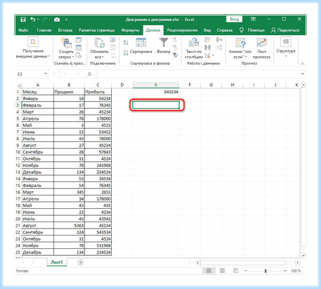
Task: Click the Recent Sources clock icon
Action: click(79, 55)
